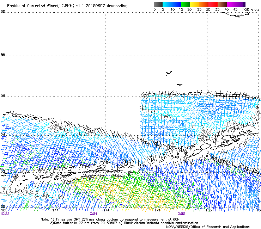Pick the brown 35-40 knots legend segment

222,4
